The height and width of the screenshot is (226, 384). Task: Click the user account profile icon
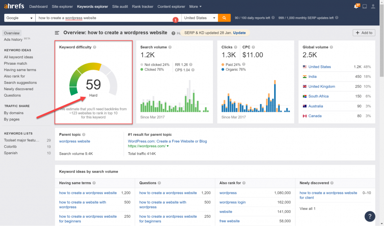click(373, 7)
